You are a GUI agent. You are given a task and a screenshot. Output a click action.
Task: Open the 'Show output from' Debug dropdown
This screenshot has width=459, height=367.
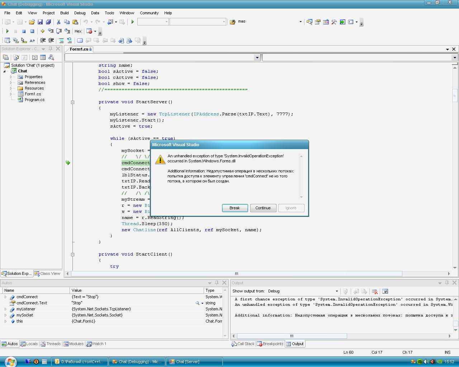[336, 291]
